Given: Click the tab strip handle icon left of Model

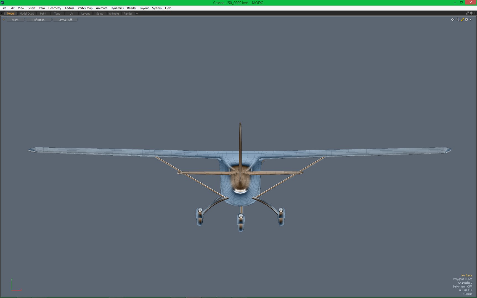Looking at the screenshot, I should 2,14.
